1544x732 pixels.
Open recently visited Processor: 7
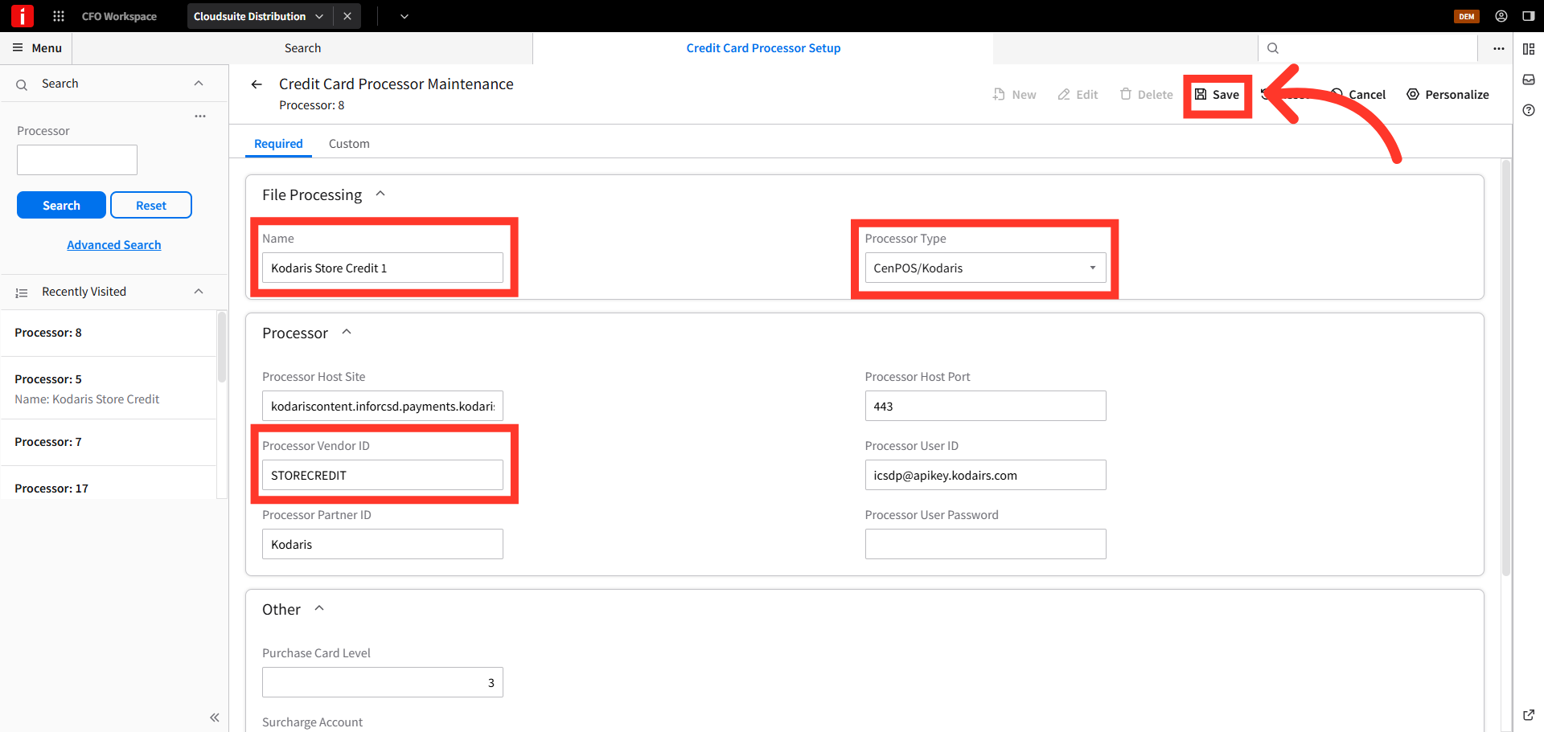coord(109,442)
